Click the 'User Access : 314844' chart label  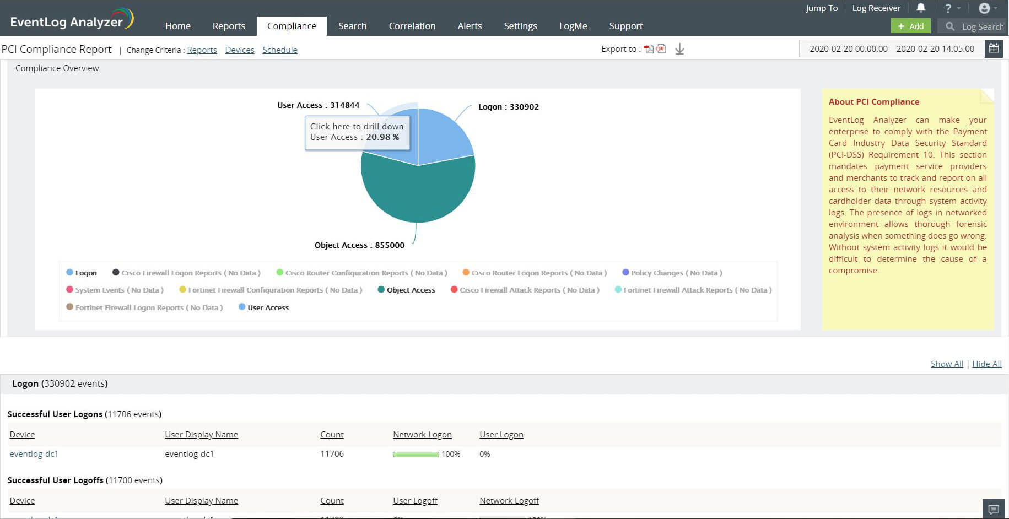click(x=318, y=105)
